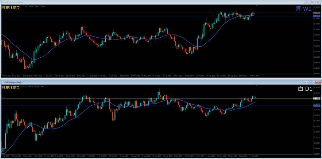Click the 22 May 2022 date on Weekly time axis
Viewport: 322px width, 159px height.
tap(6, 76)
